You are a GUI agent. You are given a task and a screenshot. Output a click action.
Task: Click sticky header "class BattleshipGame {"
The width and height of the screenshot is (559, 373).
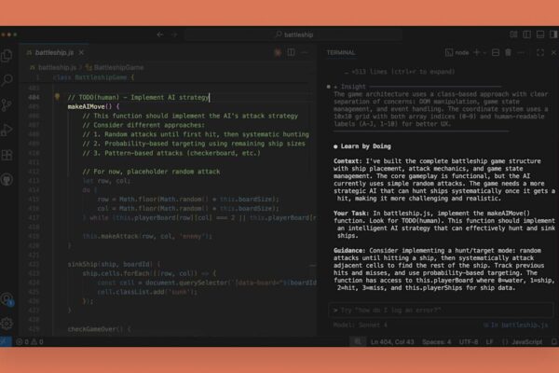click(93, 77)
